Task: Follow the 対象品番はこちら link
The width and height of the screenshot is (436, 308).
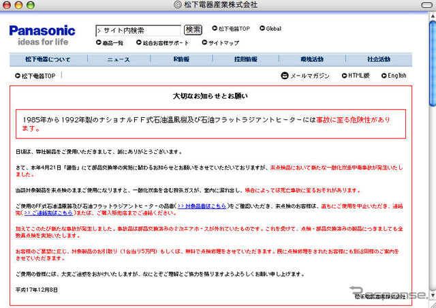Action: pos(202,205)
